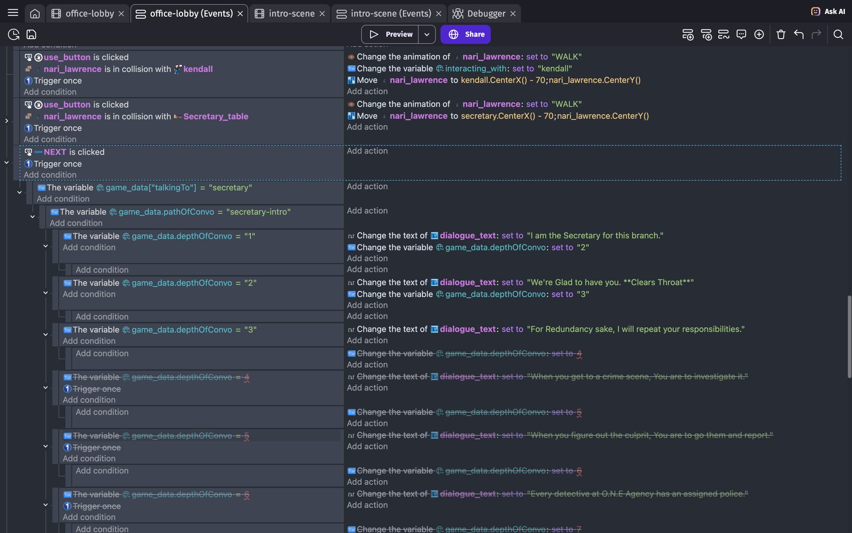Select the disabled depthOfConvo = 4 condition

(x=157, y=377)
